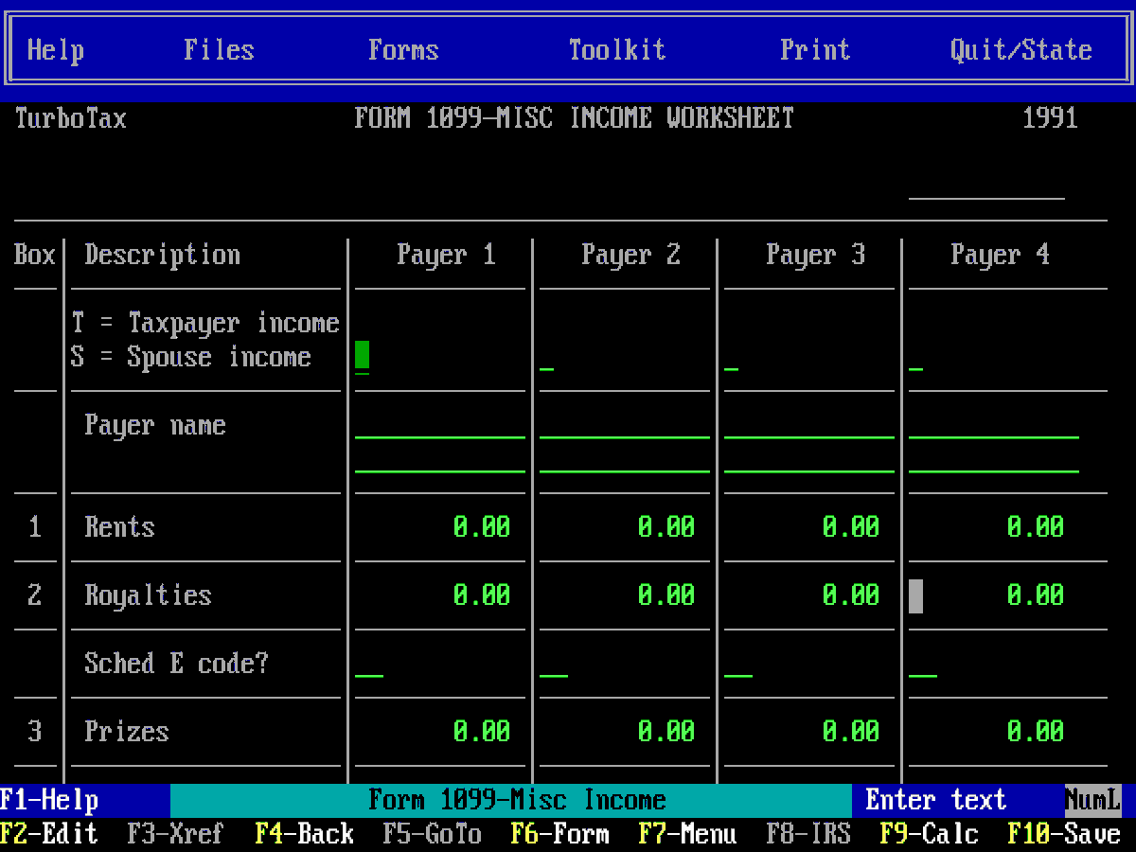Click the Description column header
Image resolution: width=1136 pixels, height=852 pixels.
(162, 255)
